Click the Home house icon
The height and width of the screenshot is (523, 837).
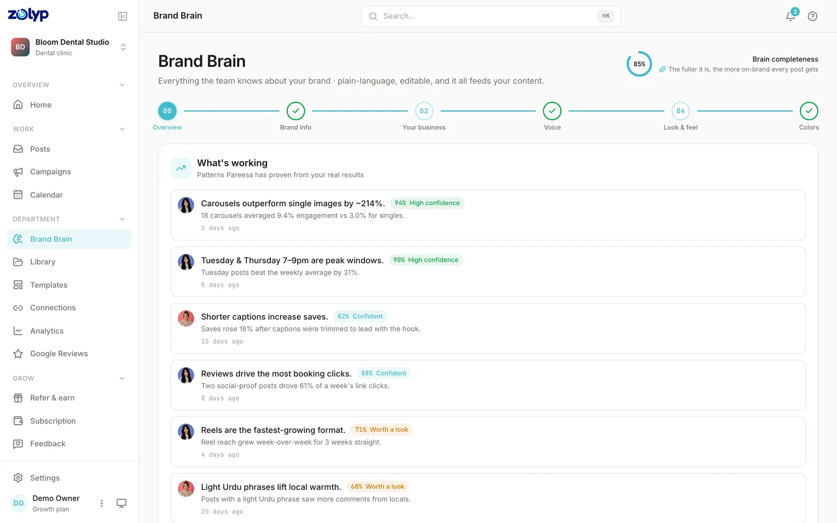tap(18, 105)
